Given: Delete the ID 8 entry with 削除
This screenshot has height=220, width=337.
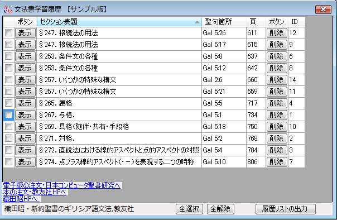Looking at the screenshot, I should coord(277,68).
